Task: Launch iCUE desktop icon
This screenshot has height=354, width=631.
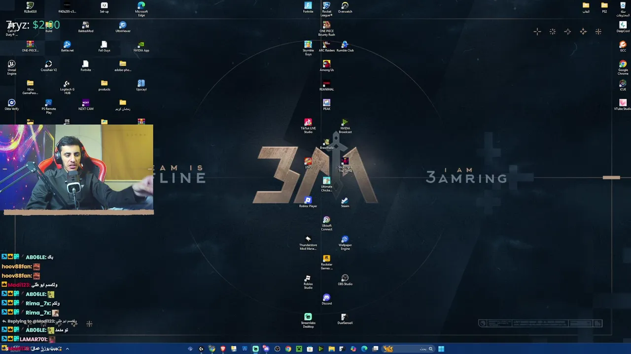Action: [x=623, y=85]
